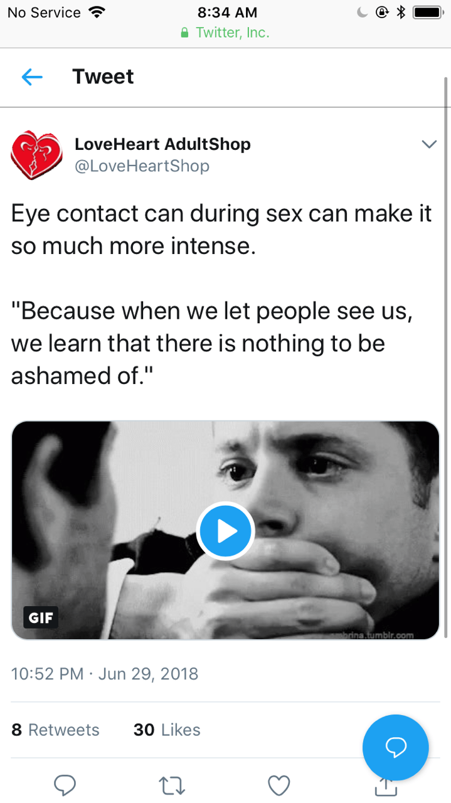This screenshot has width=451, height=803.
Task: Click the LoveHeart AdultShop display name
Action: (x=162, y=144)
